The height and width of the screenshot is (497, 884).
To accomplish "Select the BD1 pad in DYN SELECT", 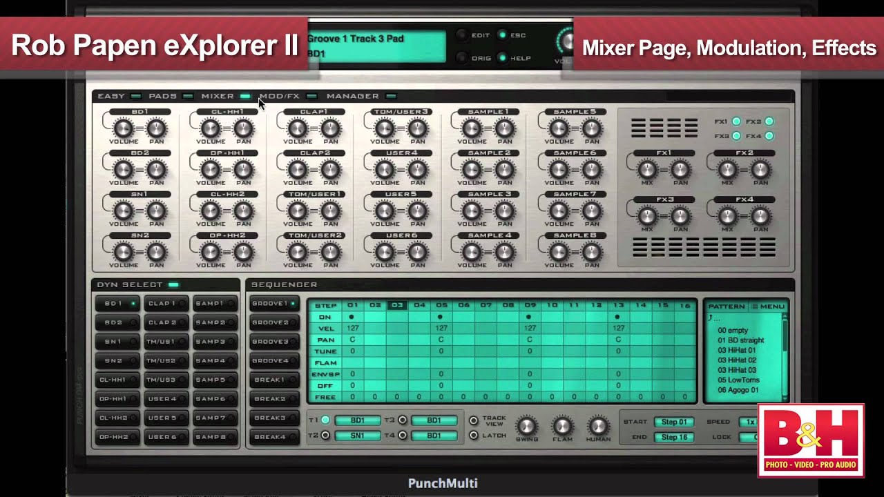I will tap(117, 303).
